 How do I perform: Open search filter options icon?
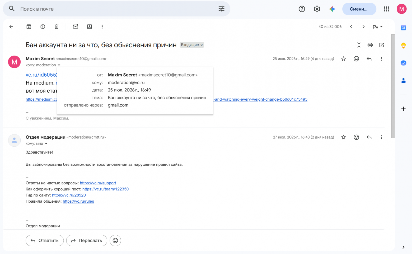coord(221,9)
